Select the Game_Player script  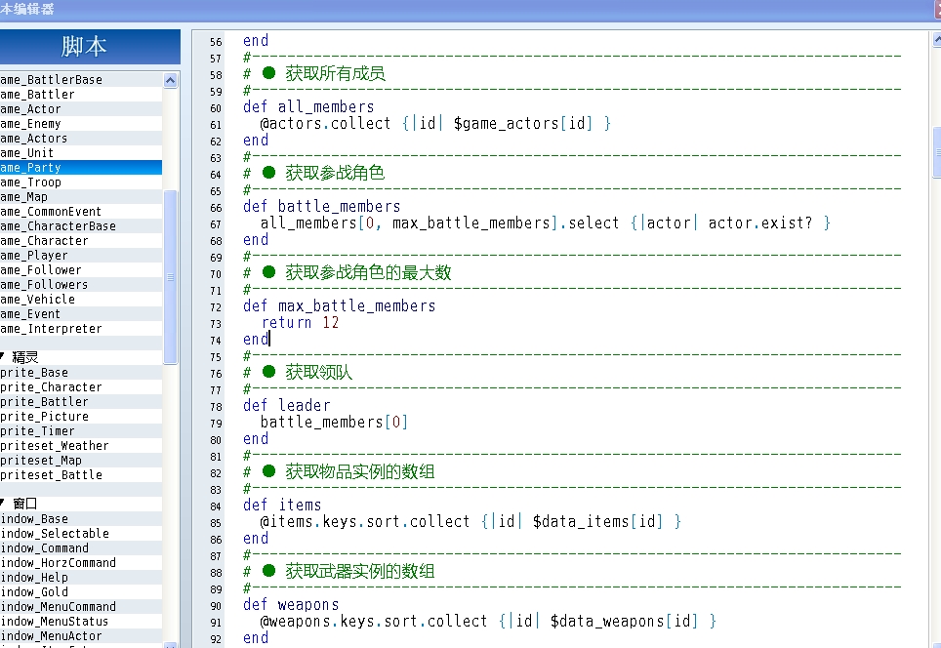81,256
